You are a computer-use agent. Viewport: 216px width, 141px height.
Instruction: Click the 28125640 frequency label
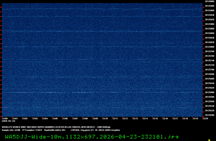[x=210, y=83]
